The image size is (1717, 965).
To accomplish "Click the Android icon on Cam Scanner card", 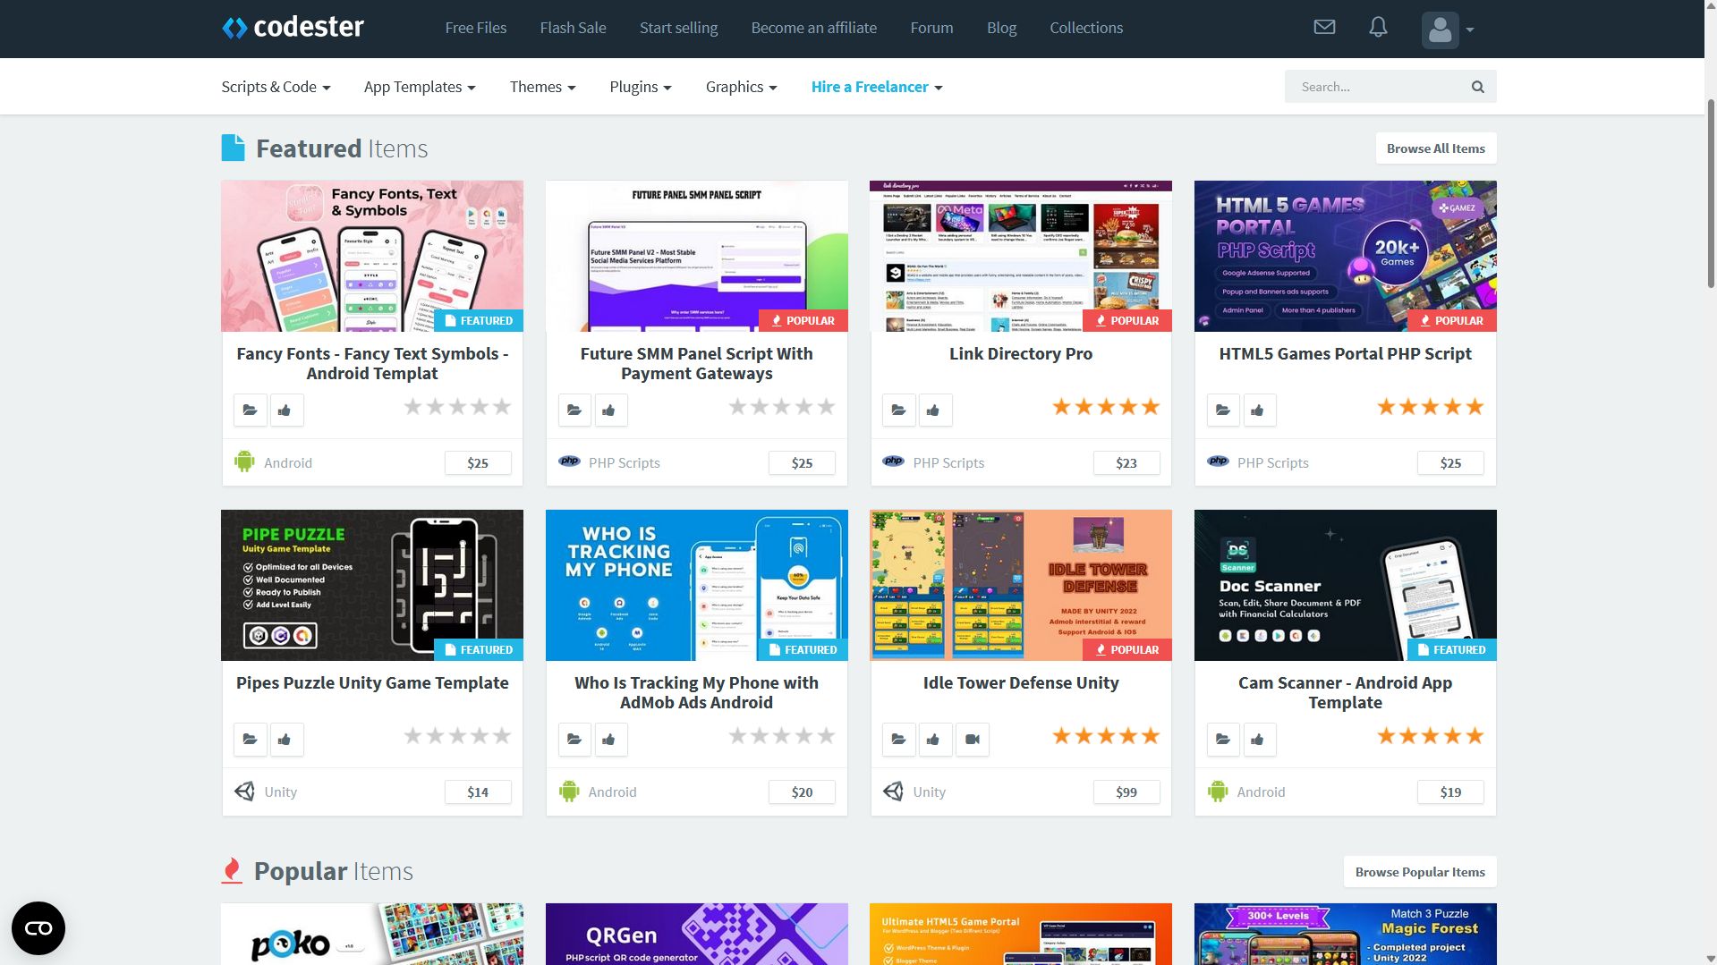I will 1217,791.
